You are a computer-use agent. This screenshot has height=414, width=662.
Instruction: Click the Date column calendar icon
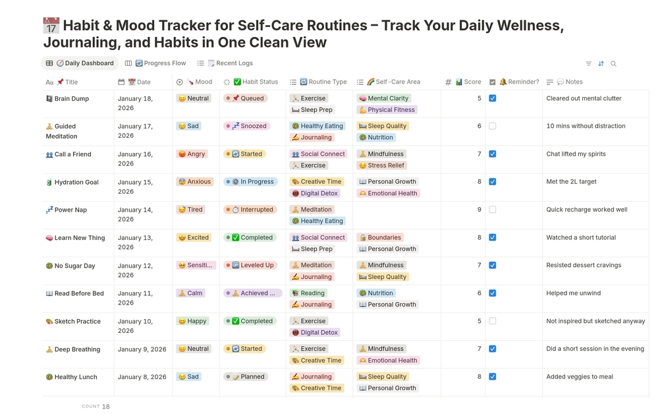(121, 82)
